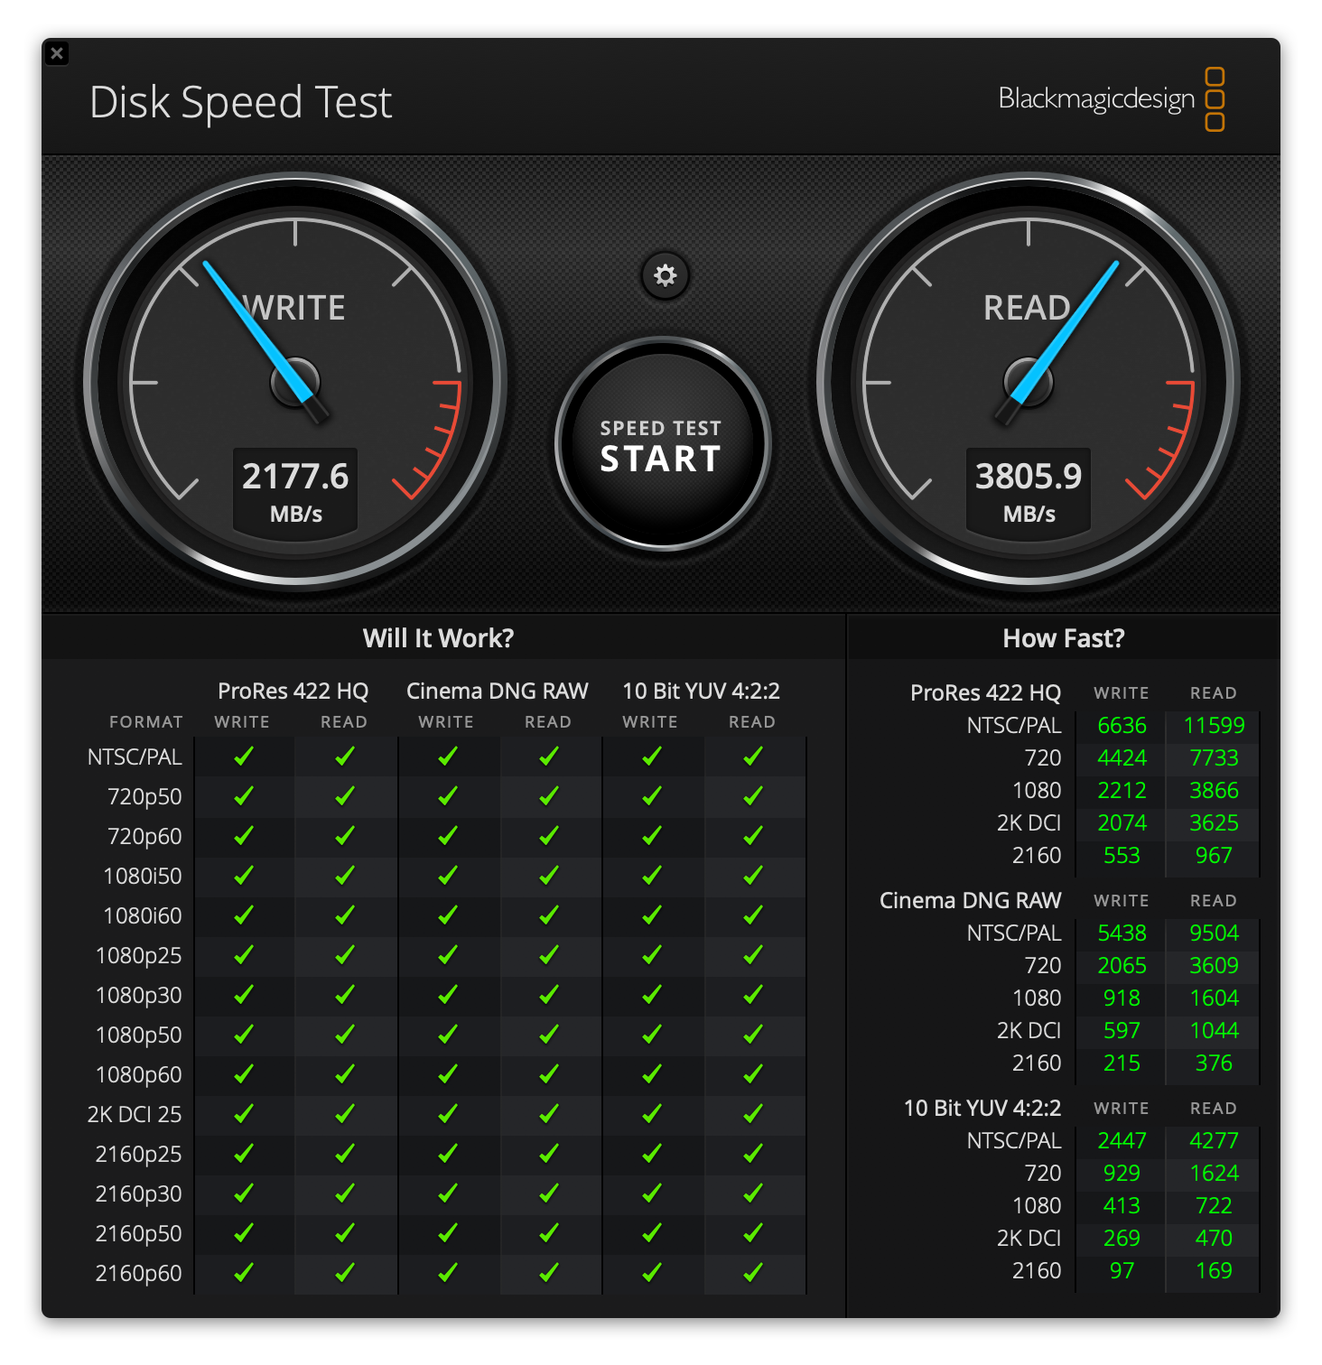Click ProRes 422 HQ header in Will It Work
The width and height of the screenshot is (1322, 1365).
point(293,691)
